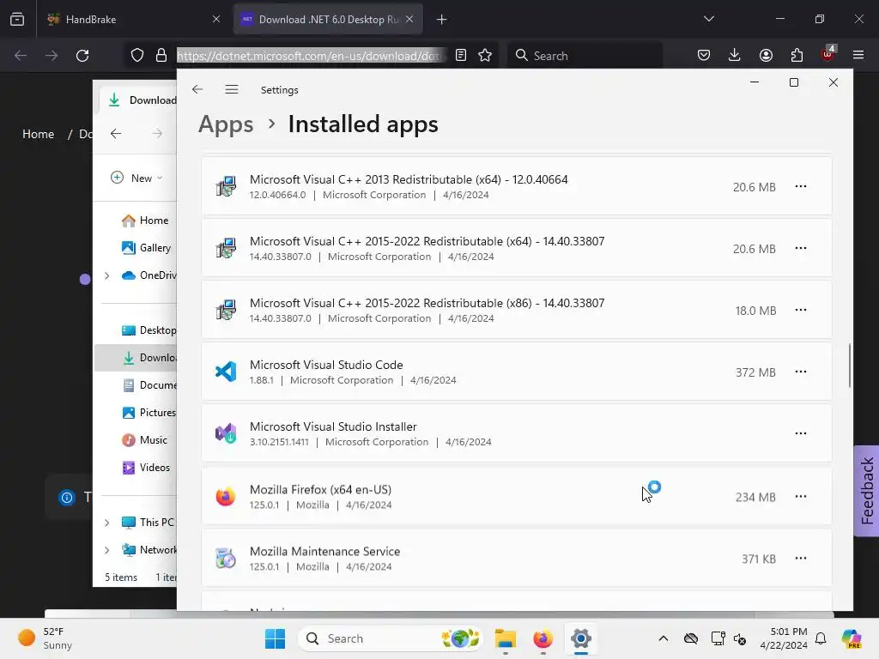
Task: Expand Network in File Explorer
Action: 107,550
